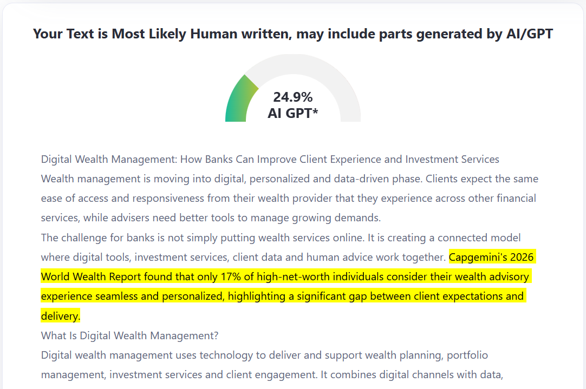Image resolution: width=586 pixels, height=389 pixels.
Task: Click the 'Digital Wealth Management: How Banks' title line
Action: (270, 160)
